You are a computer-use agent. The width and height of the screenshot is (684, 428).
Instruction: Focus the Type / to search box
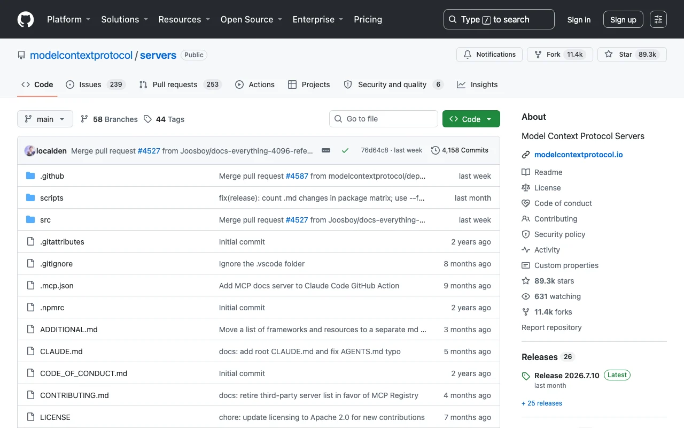(x=499, y=19)
